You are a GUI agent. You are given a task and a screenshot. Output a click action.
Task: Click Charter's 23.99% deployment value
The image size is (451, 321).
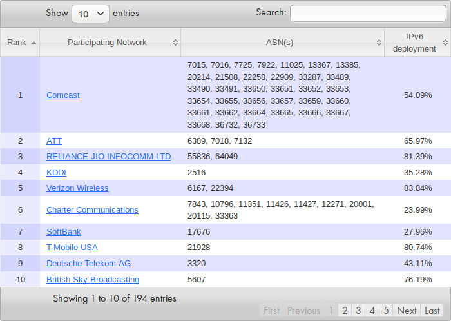[417, 210]
